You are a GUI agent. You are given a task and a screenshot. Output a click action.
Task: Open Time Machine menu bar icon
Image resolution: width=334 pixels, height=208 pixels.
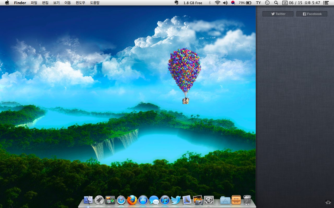pos(267,3)
